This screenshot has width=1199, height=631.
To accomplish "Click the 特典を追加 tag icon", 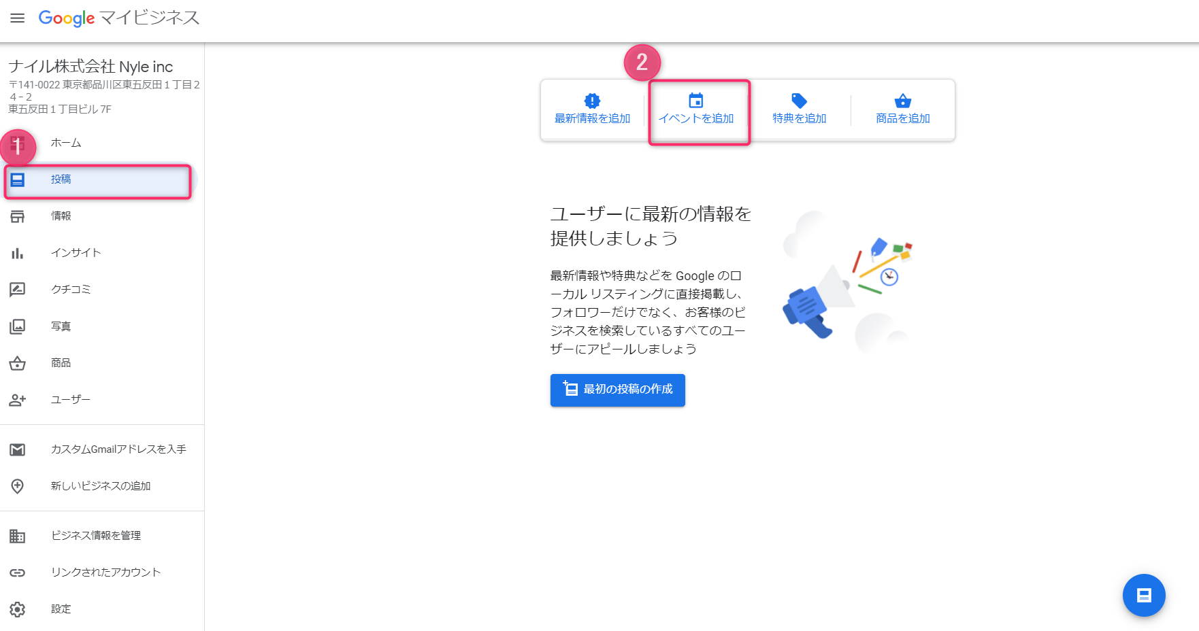I will (800, 101).
